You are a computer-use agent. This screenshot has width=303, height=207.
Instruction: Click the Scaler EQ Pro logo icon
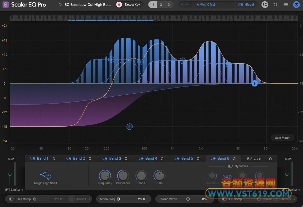coord(6,5)
